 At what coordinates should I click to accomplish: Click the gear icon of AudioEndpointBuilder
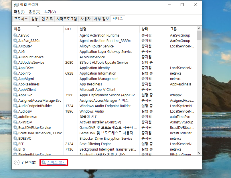[x=15, y=106]
